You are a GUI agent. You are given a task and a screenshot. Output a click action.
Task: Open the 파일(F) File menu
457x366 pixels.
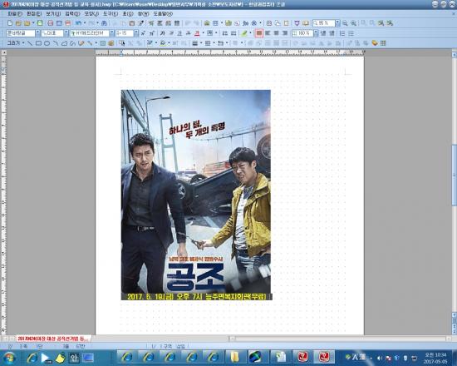click(15, 13)
